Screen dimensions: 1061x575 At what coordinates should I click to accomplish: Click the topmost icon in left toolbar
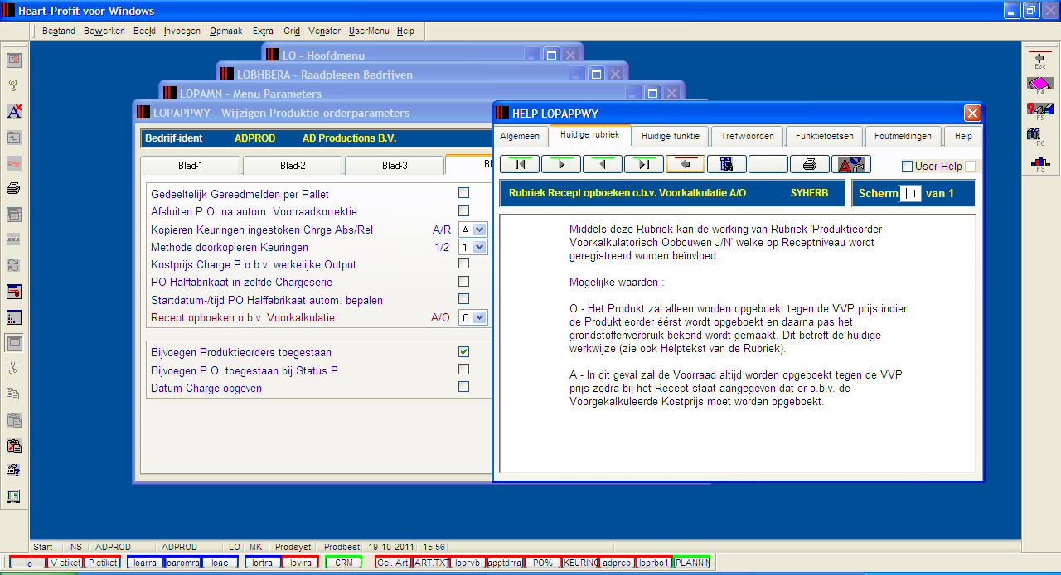pyautogui.click(x=14, y=60)
